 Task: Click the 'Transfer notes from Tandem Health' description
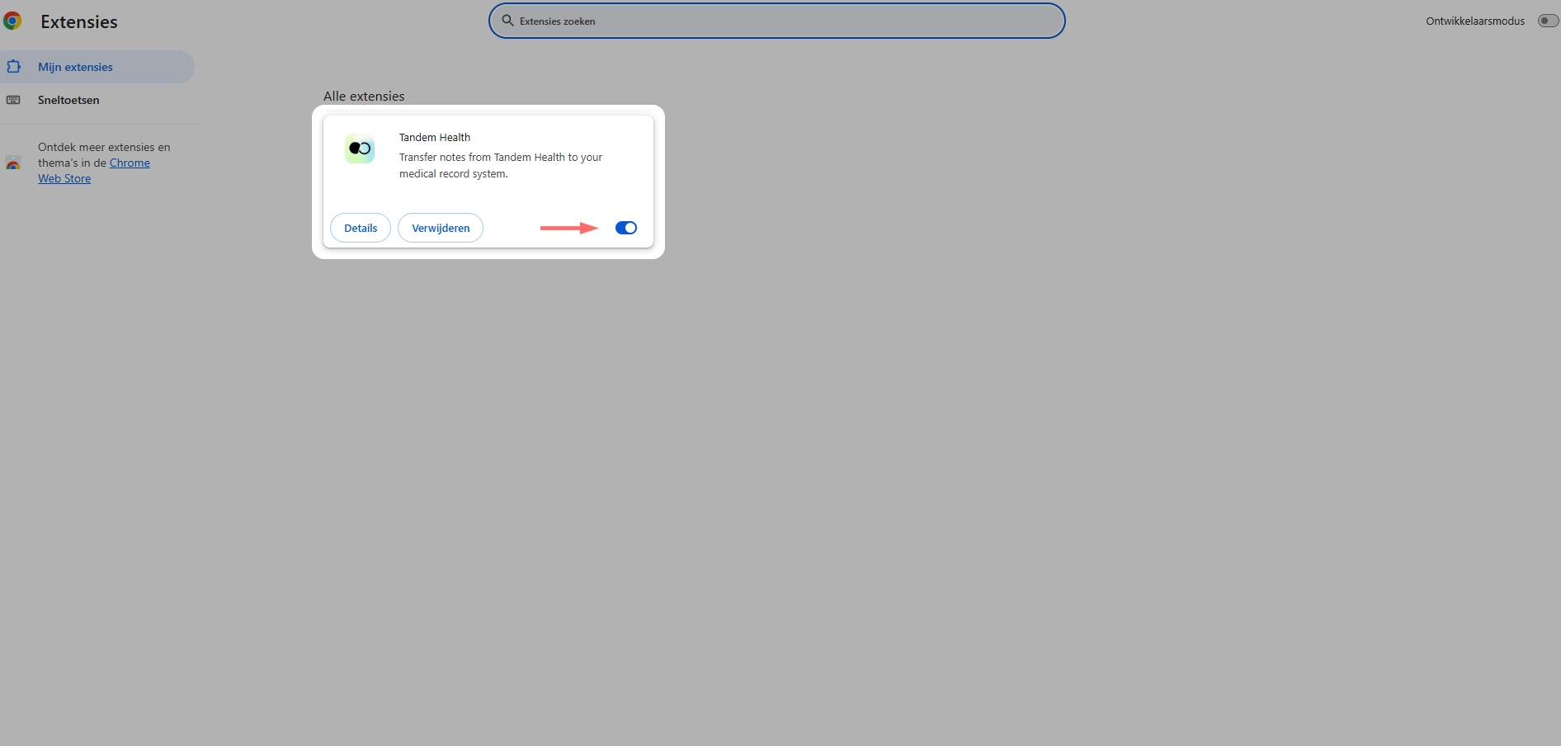pyautogui.click(x=501, y=165)
